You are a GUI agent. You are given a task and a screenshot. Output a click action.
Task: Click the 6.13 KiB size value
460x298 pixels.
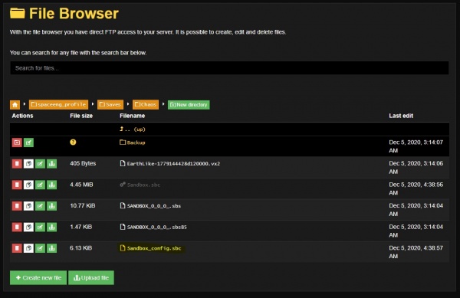(81, 248)
